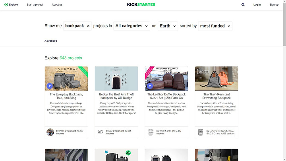
Task: Click the Kickstarter logo
Action: click(x=141, y=4)
